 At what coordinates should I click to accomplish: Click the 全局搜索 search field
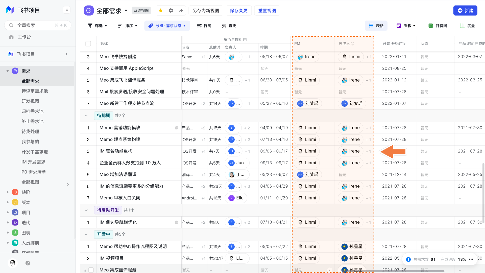pyautogui.click(x=38, y=25)
